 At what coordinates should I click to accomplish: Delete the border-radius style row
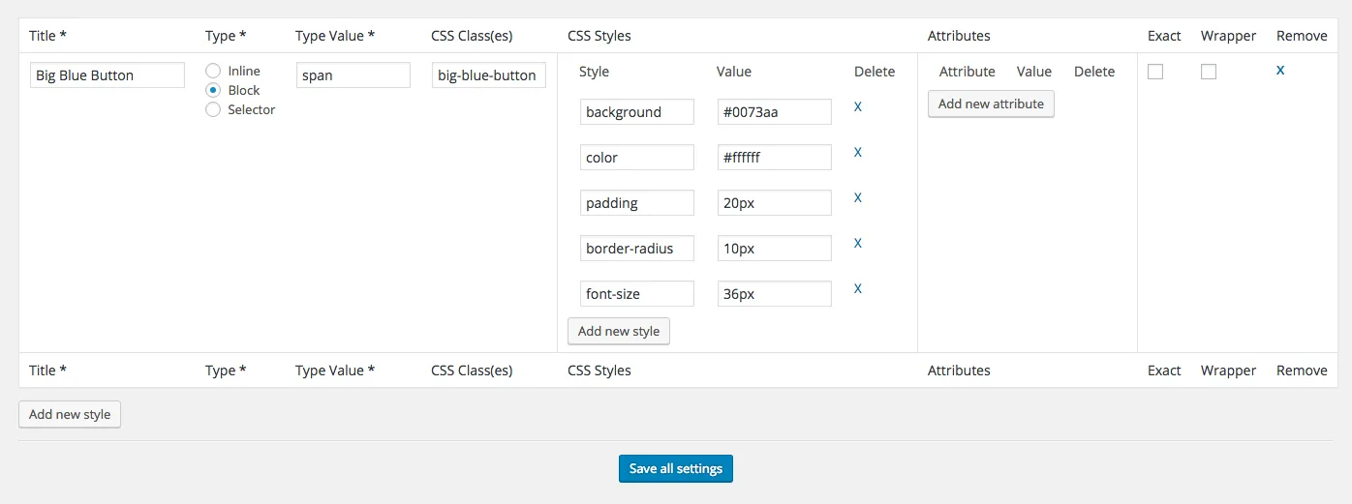click(858, 243)
